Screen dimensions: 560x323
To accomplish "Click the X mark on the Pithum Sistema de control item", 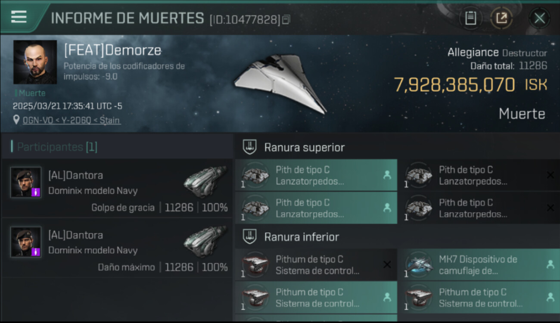I will [x=387, y=264].
